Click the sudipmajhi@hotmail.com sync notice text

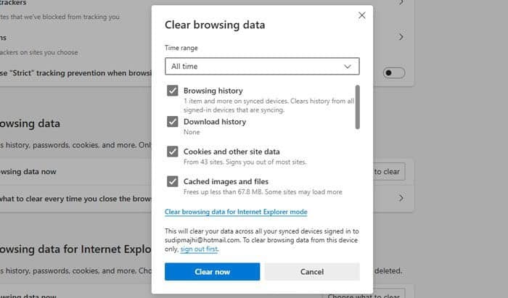[x=262, y=240]
